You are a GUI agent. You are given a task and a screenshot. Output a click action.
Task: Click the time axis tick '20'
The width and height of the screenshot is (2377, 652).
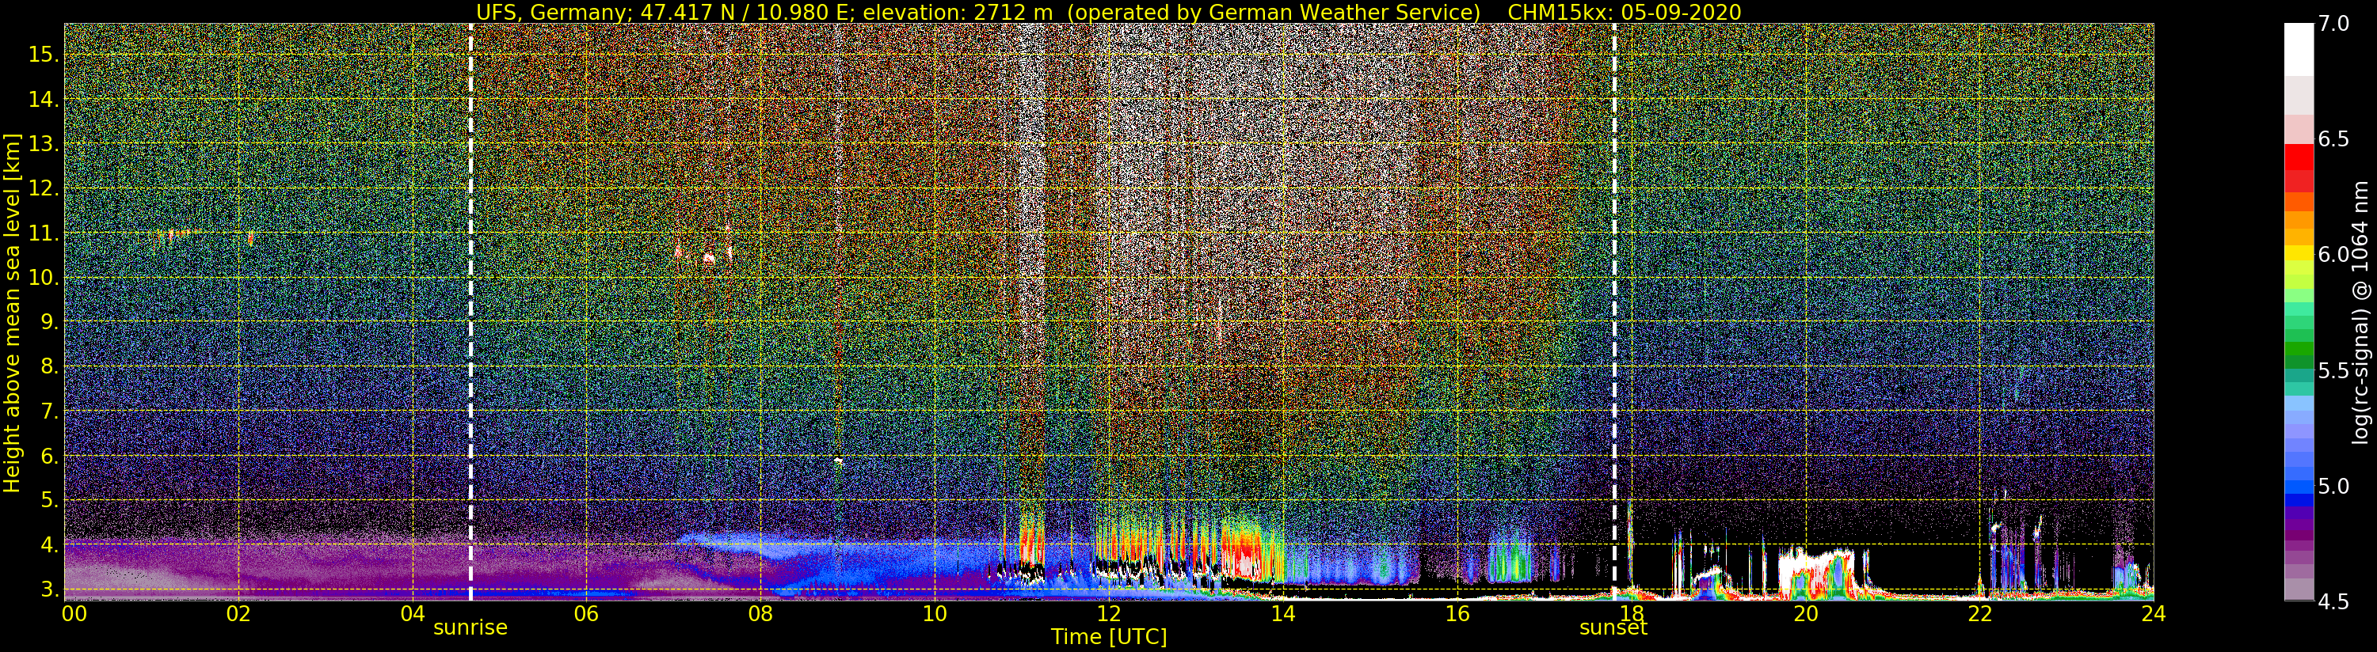click(1806, 613)
